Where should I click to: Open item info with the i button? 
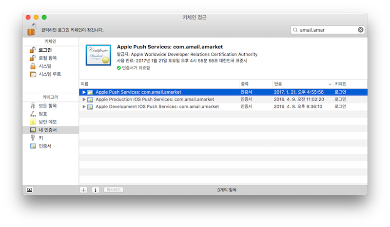click(96, 190)
